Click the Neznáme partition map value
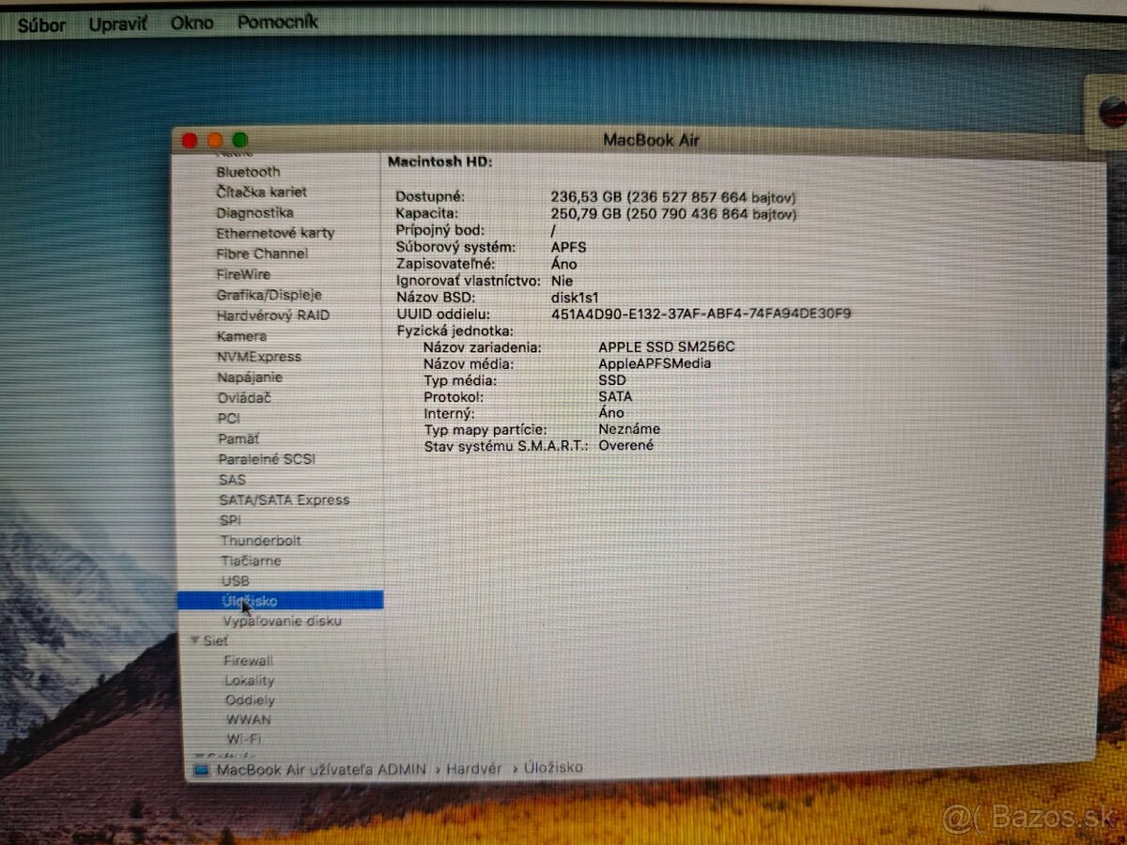Screen dimensions: 1127x845 tap(629, 429)
